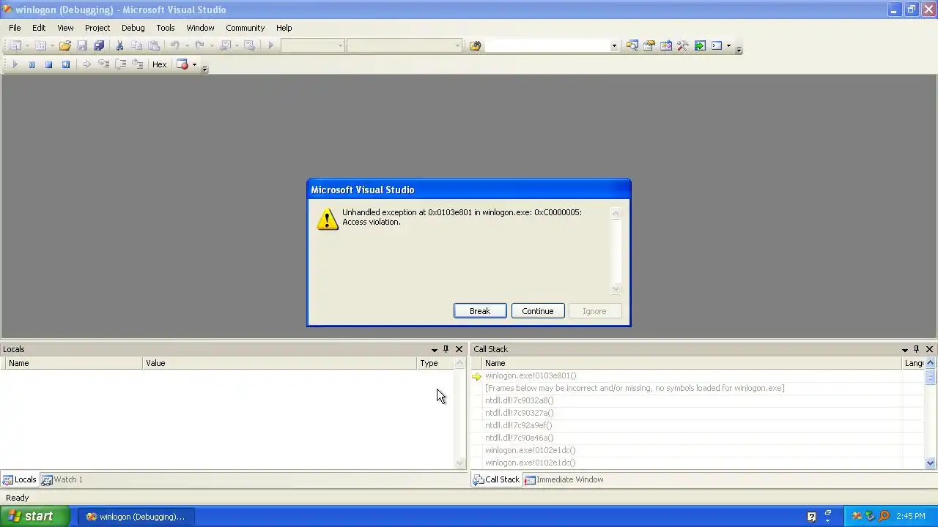The width and height of the screenshot is (938, 527).
Task: Click the Navigate Forward icon
Action: [249, 45]
